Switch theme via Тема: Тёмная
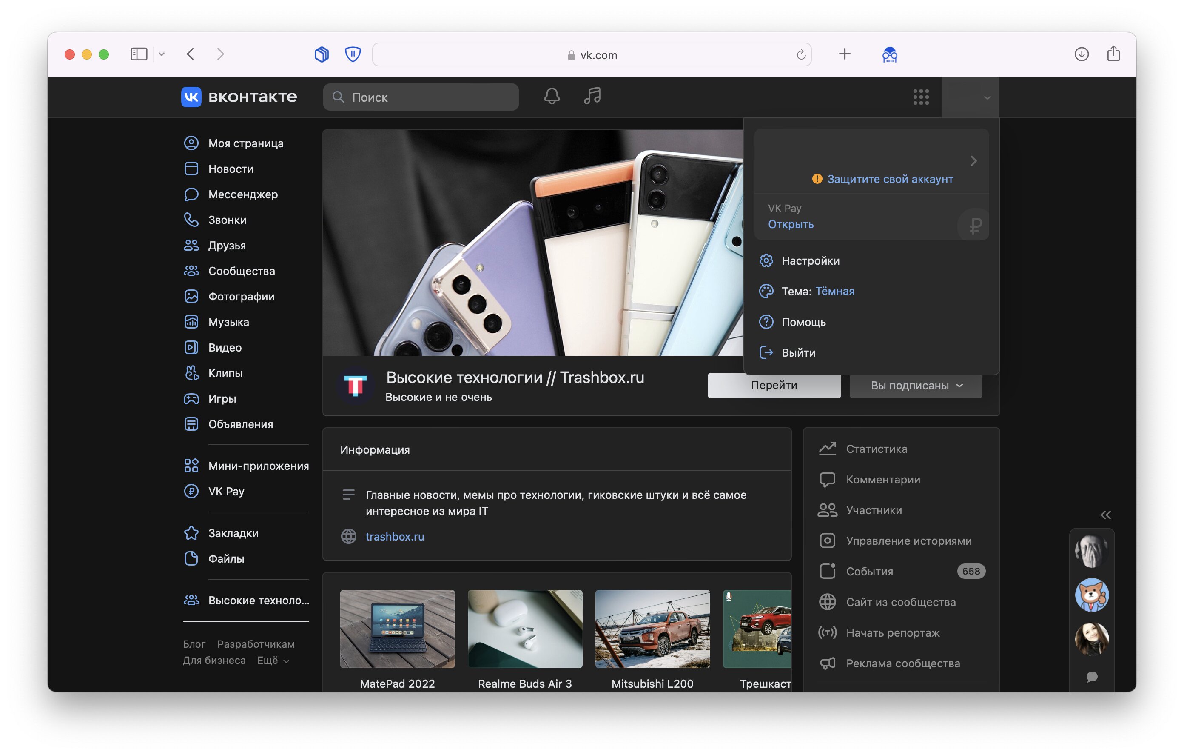 (x=818, y=292)
